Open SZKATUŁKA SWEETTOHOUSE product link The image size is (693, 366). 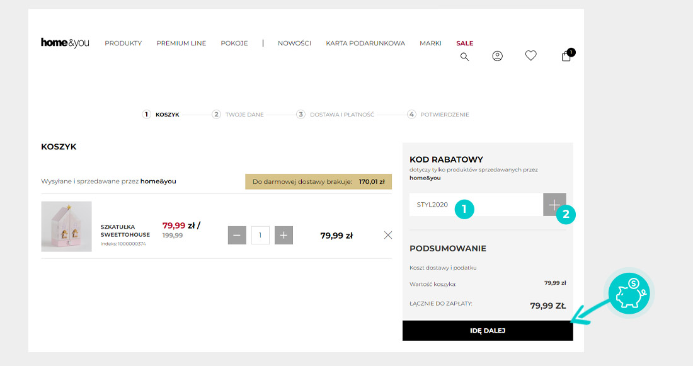pos(125,231)
